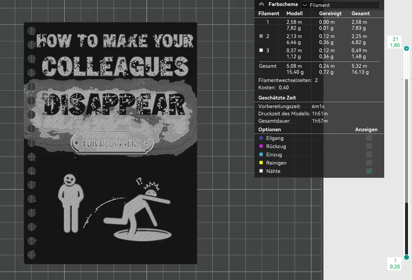
Task: Click filament 1 total weight 7,83 g
Action: coord(359,28)
